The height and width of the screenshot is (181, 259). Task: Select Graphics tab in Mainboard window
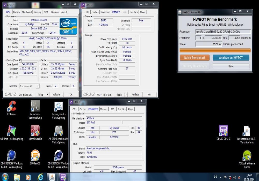121,109
